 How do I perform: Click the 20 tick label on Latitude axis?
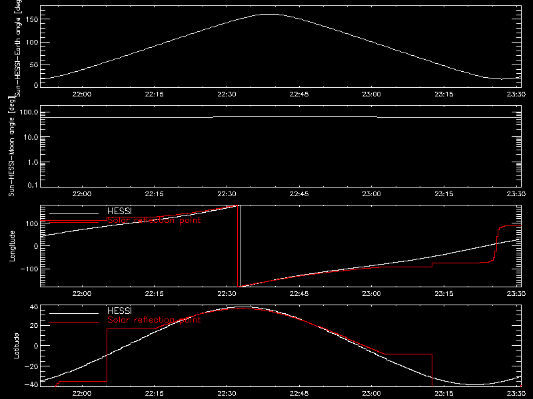tap(34, 326)
